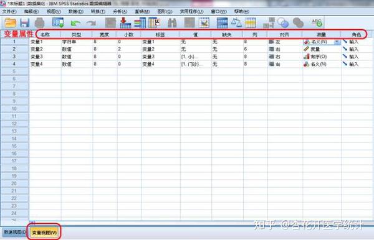374x240 pixels.
Task: Click the 角色 column header
Action: tap(357, 34)
